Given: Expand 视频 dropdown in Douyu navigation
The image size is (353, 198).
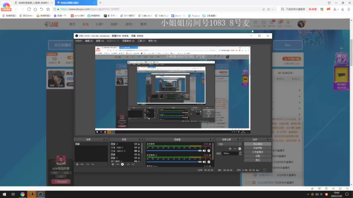Looking at the screenshot, I should pos(114,24).
